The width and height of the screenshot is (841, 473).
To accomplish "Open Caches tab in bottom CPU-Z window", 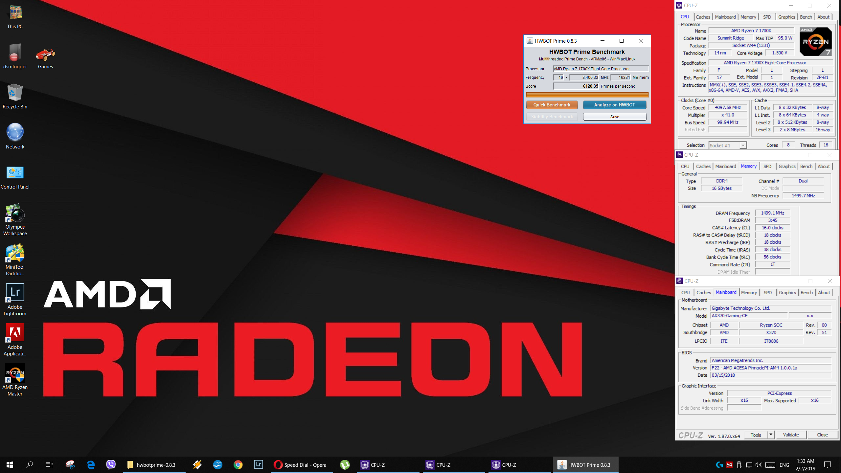I will coord(704,292).
